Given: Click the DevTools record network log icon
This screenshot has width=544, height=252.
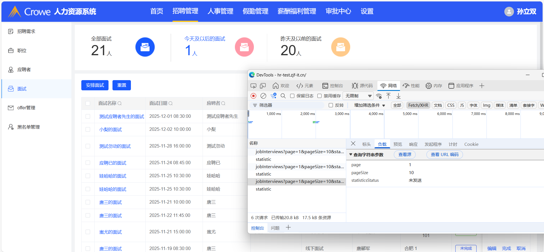Looking at the screenshot, I should 254,96.
